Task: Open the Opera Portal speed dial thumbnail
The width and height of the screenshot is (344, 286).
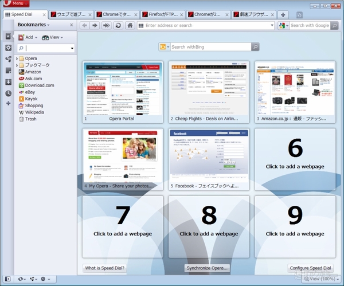Action: pos(123,92)
